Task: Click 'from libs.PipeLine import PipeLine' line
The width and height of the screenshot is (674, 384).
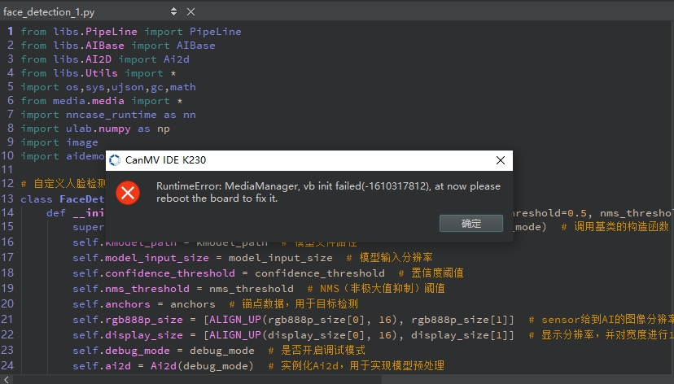Action: pyautogui.click(x=131, y=32)
